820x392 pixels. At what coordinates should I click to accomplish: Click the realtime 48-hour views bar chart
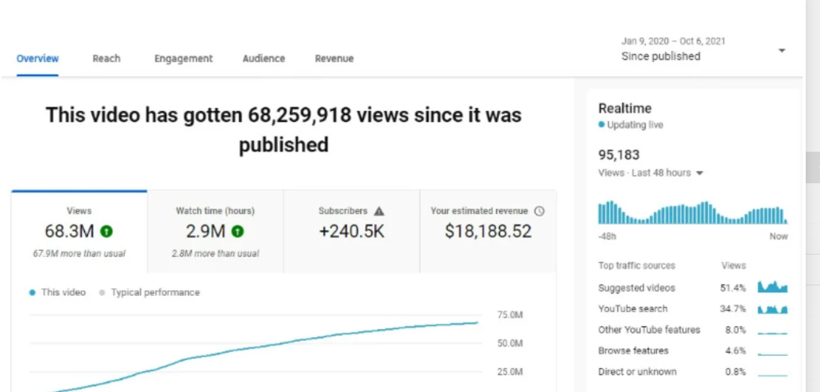[692, 213]
